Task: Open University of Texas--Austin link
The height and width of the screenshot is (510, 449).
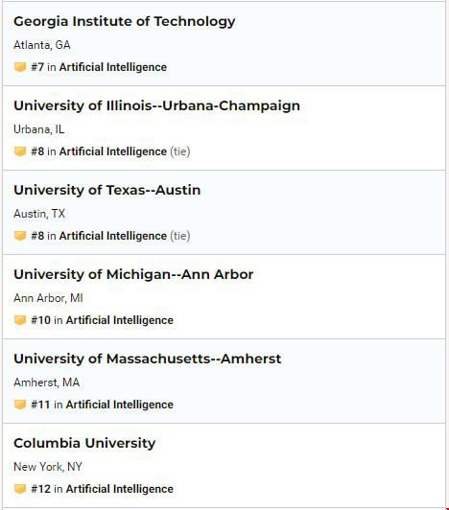Action: pos(107,190)
